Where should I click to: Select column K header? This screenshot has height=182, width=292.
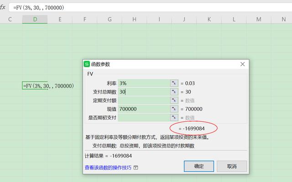coord(209,19)
